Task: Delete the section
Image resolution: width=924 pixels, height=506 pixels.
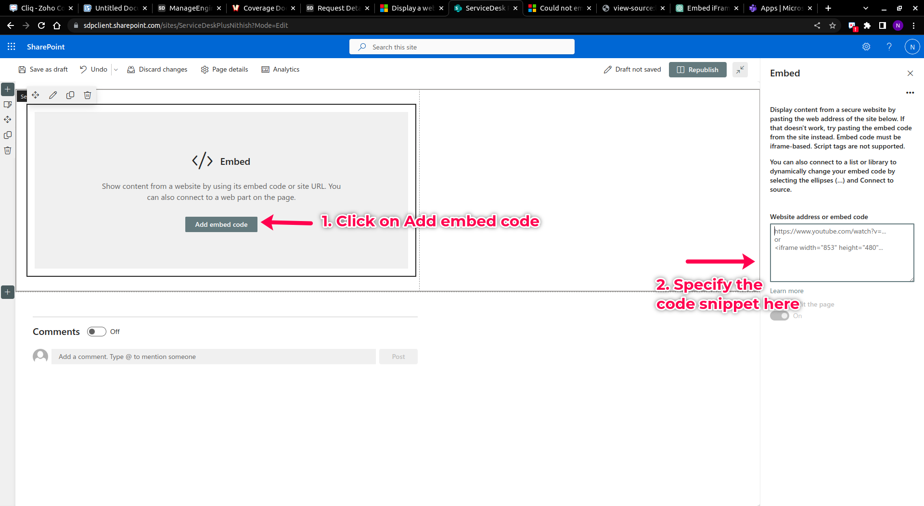Action: tap(8, 150)
